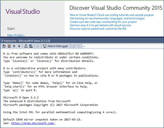The height and width of the screenshot is (128, 164).
Task: Click the 'Microsoft packages Copyright' line
Action: pyautogui.click(x=50, y=105)
